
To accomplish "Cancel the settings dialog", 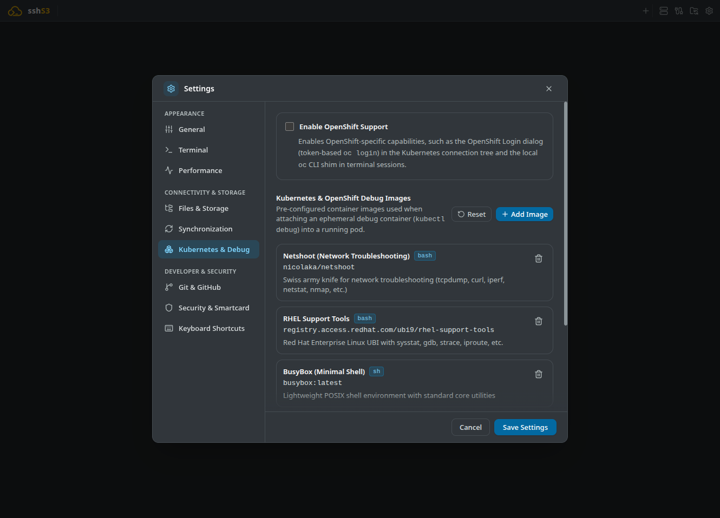I will pyautogui.click(x=470, y=427).
